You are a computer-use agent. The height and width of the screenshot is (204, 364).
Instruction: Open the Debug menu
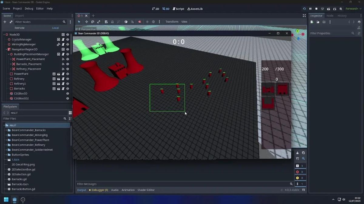[29, 9]
